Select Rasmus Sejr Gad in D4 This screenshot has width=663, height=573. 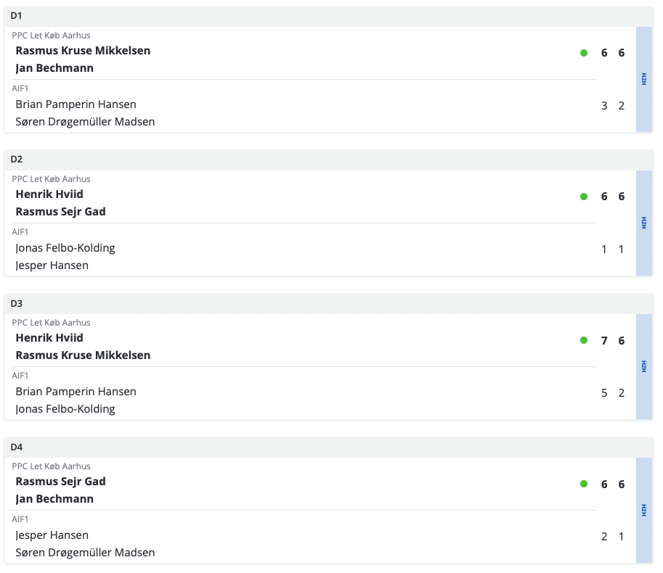point(60,482)
